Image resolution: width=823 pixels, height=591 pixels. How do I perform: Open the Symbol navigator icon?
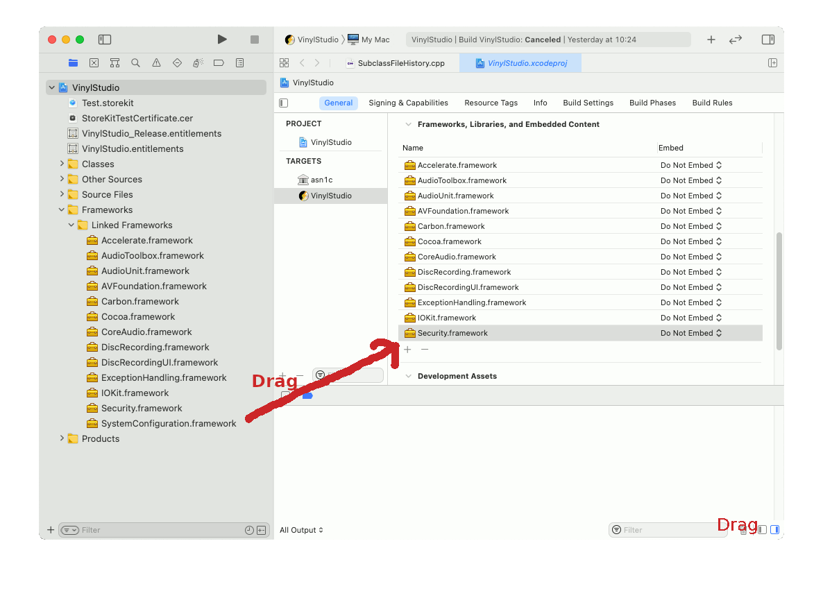[114, 63]
